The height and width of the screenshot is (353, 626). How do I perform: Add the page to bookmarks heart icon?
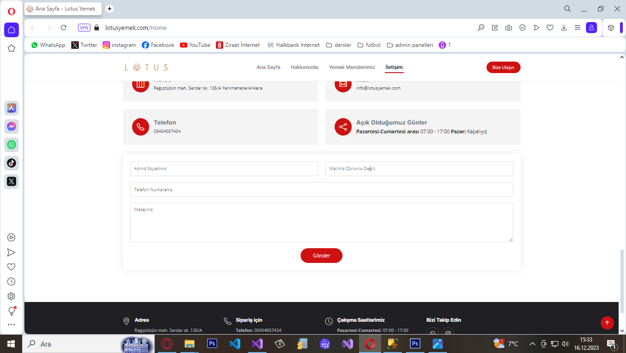[x=550, y=28]
